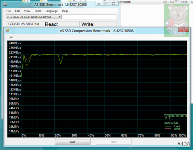Open the Help menu

tap(65, 11)
